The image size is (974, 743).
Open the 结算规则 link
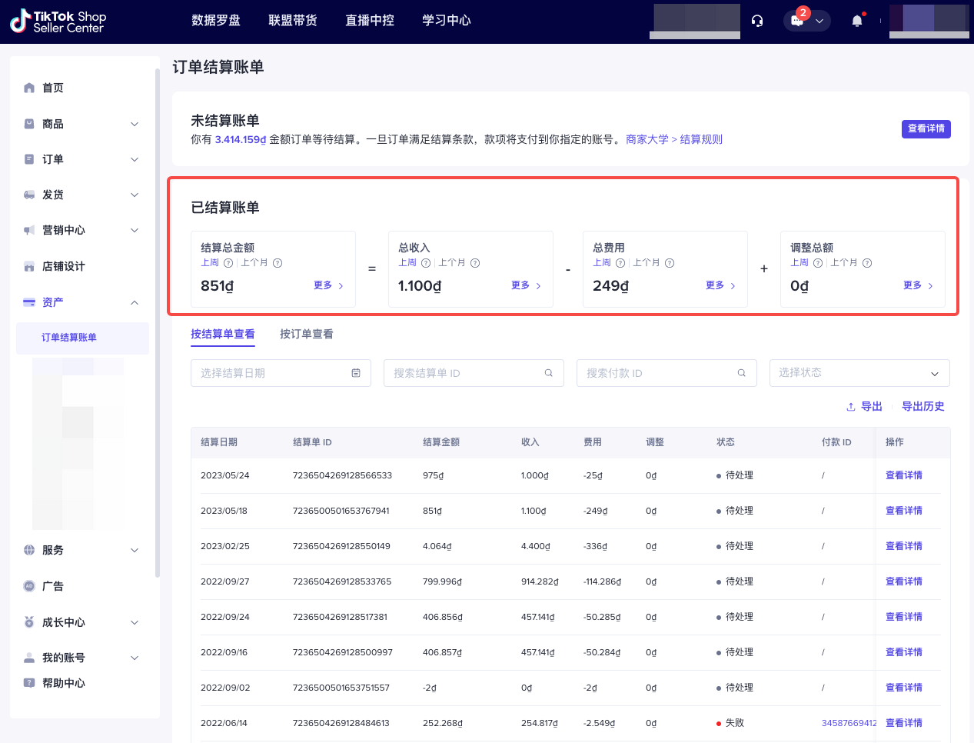(700, 139)
